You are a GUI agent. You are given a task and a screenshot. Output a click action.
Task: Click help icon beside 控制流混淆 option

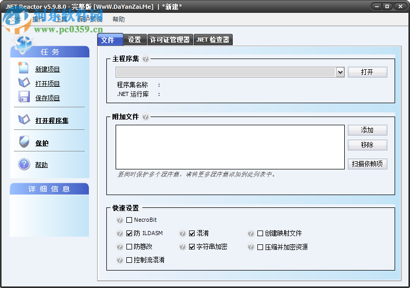pyautogui.click(x=120, y=260)
